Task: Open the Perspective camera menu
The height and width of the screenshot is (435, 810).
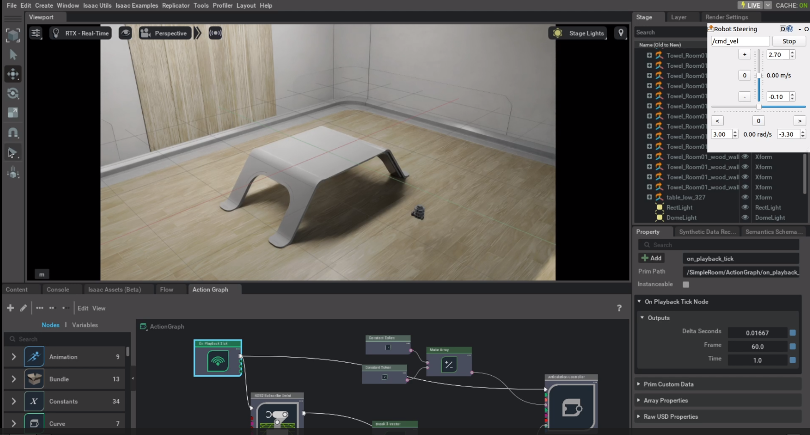Action: coord(165,33)
